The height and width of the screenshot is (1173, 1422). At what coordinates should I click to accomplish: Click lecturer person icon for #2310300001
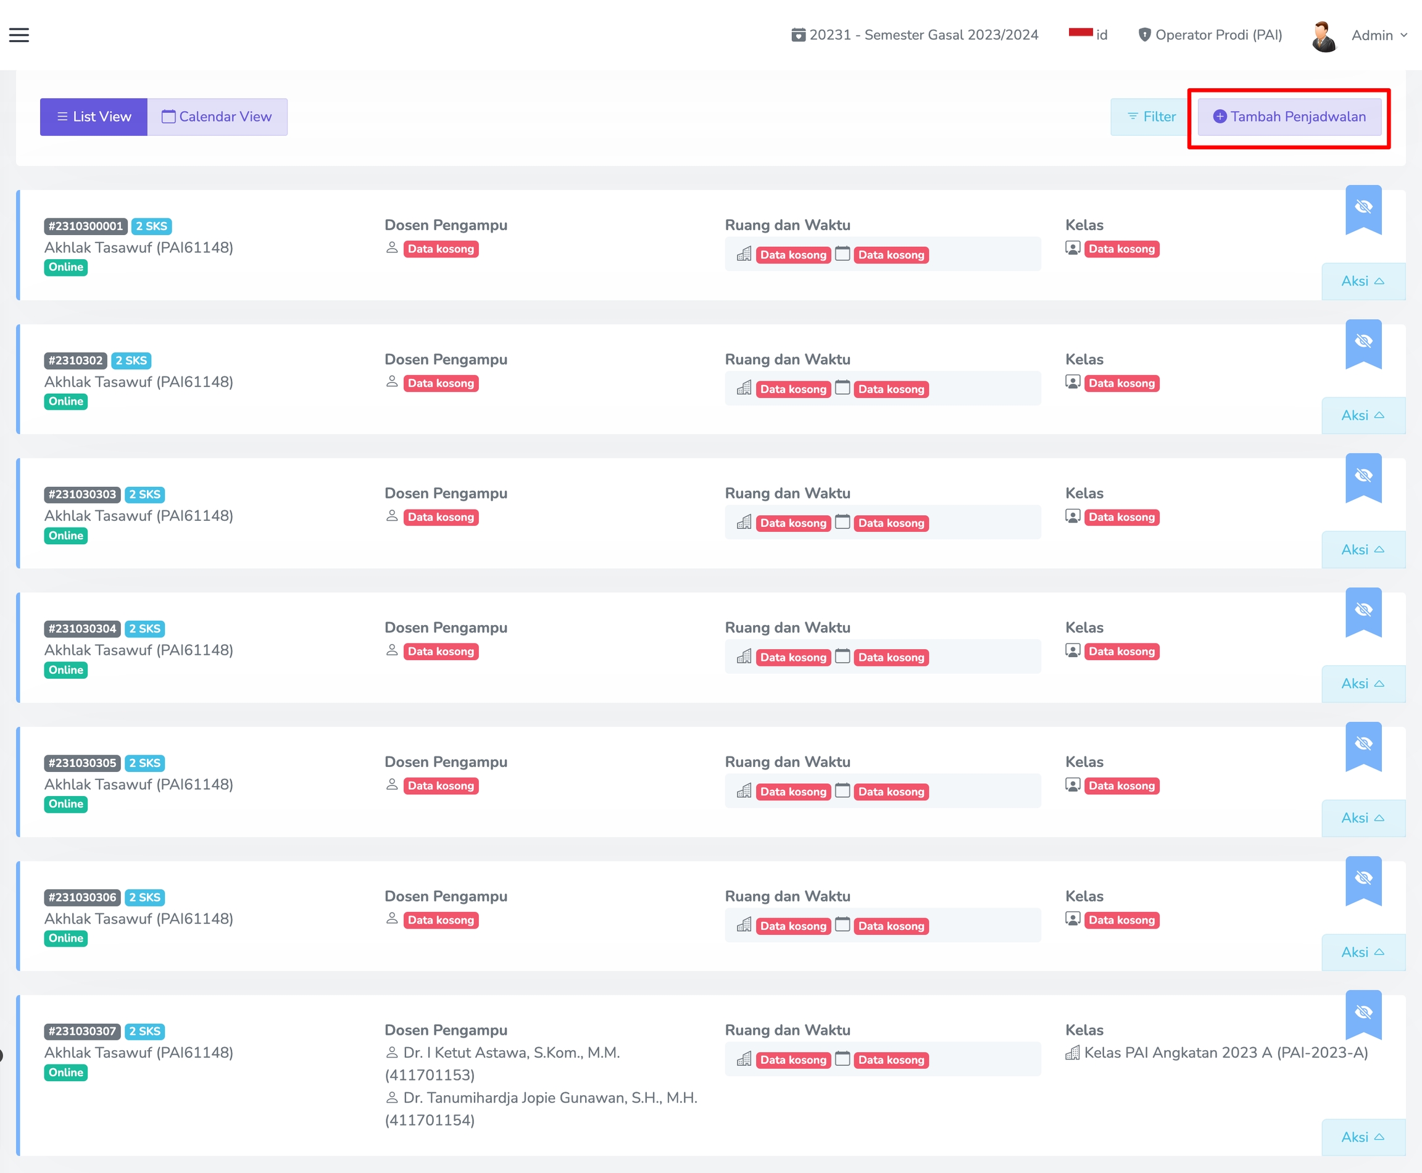click(x=392, y=248)
